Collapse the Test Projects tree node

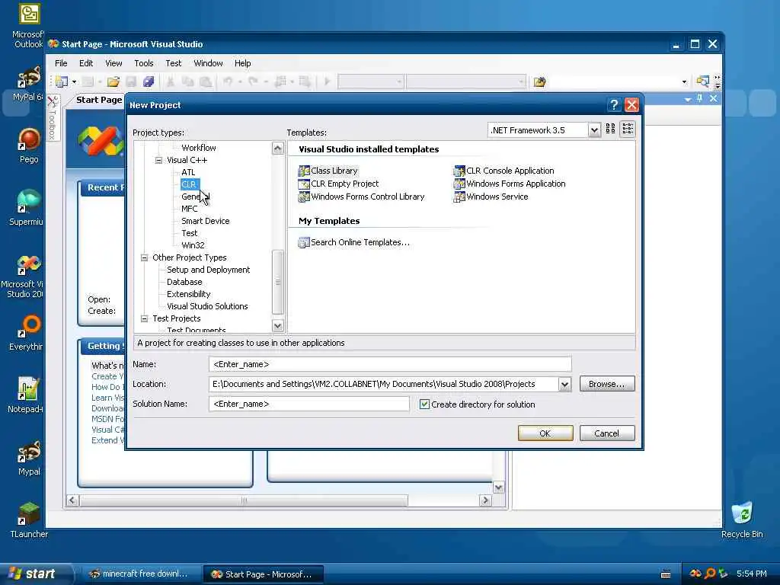(x=144, y=318)
